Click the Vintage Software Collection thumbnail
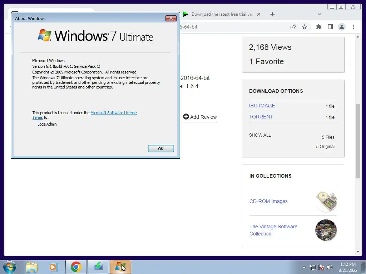This screenshot has height=274, width=366. pyautogui.click(x=326, y=230)
